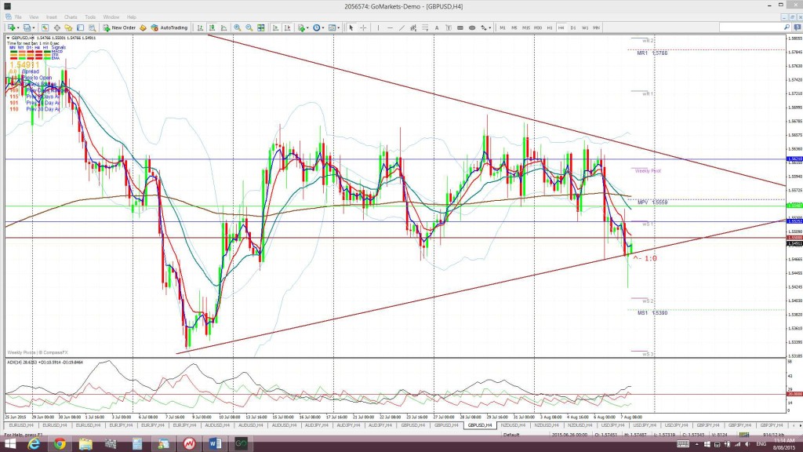The image size is (803, 452).
Task: Select the Equidistant Channel tool
Action: [x=413, y=27]
